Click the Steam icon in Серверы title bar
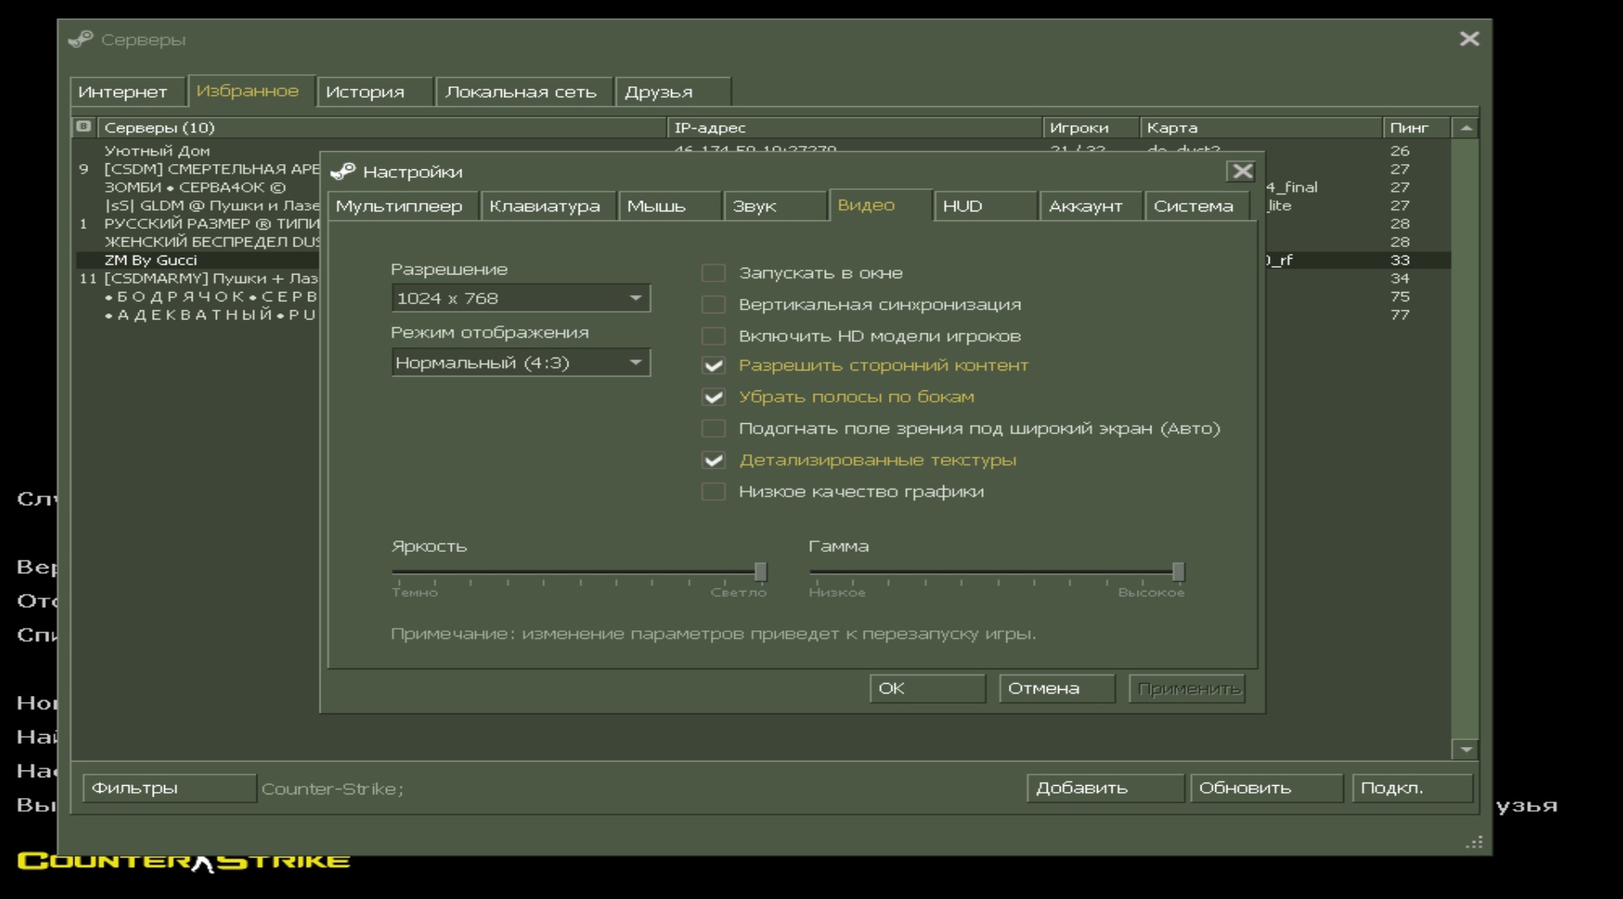This screenshot has width=1623, height=899. coord(80,39)
